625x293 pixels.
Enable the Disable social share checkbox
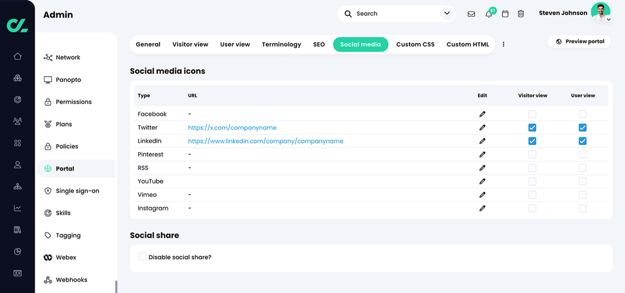142,256
